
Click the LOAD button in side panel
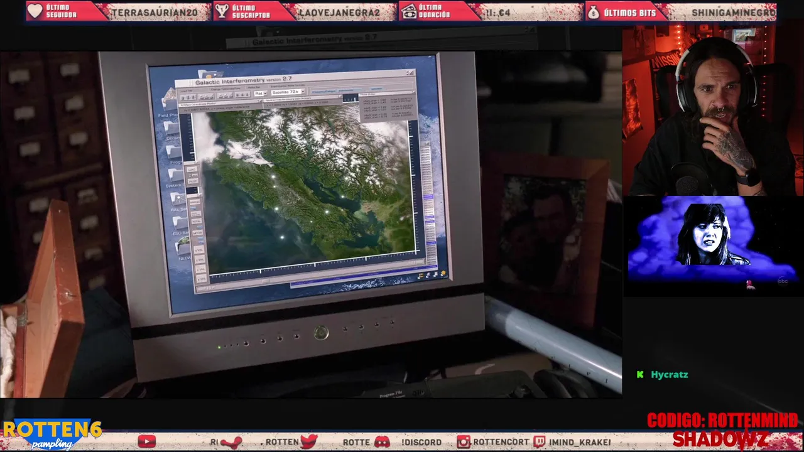tap(192, 169)
